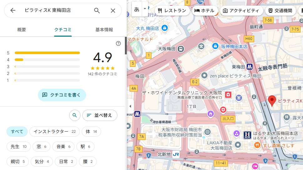Click the red ピラティスK location pin
The image size is (303, 170).
pyautogui.click(x=272, y=101)
